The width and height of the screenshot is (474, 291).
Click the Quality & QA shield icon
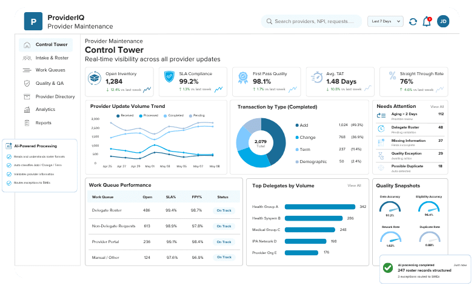click(27, 83)
